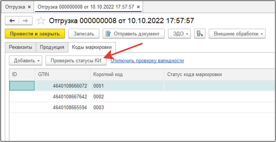
Task: Click Статус кода маркировки column header
Action: coord(220,75)
